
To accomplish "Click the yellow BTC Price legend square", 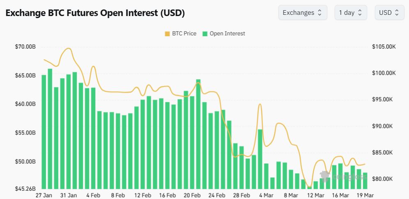I will (x=167, y=34).
